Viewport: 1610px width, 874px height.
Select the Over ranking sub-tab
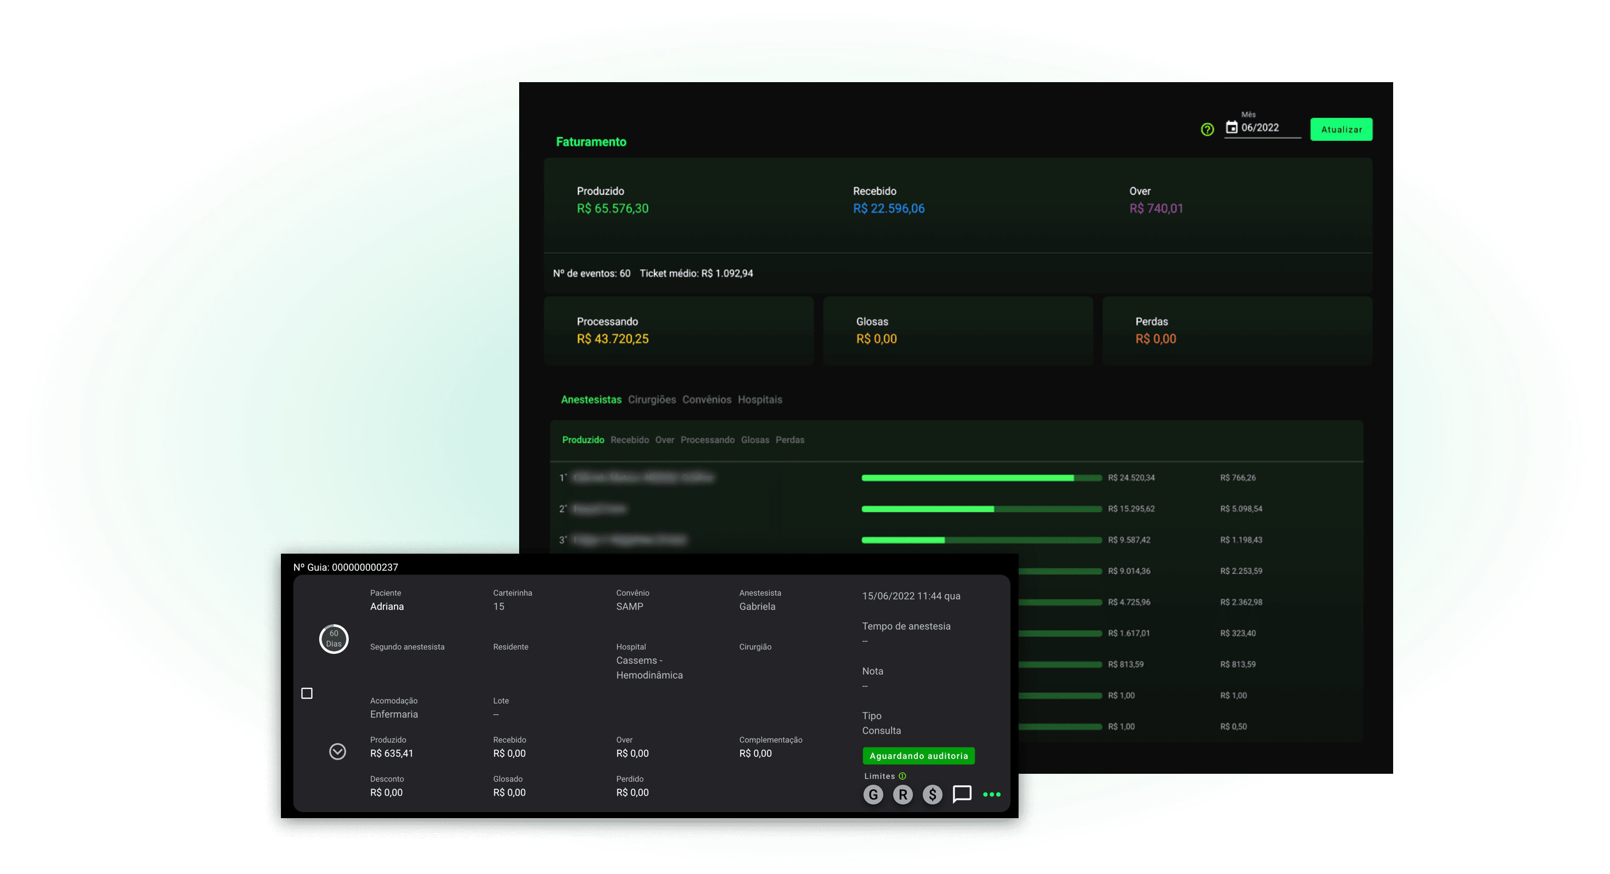[665, 440]
